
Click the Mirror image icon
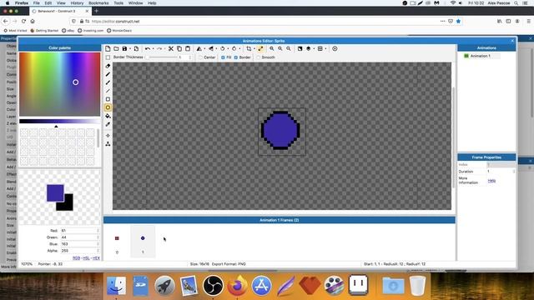(199, 48)
